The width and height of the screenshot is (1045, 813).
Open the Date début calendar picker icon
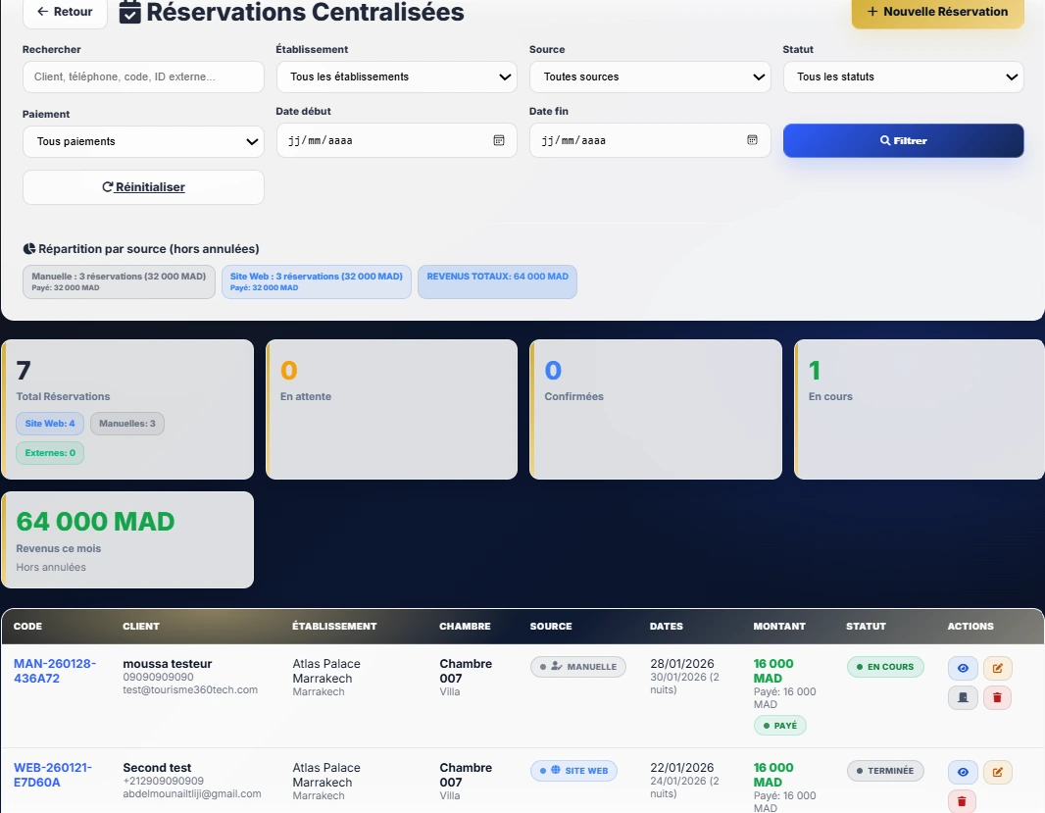pos(498,140)
